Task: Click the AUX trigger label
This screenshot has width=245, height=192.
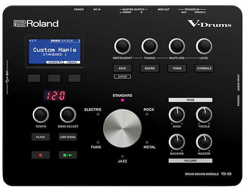Action: [x=184, y=12]
